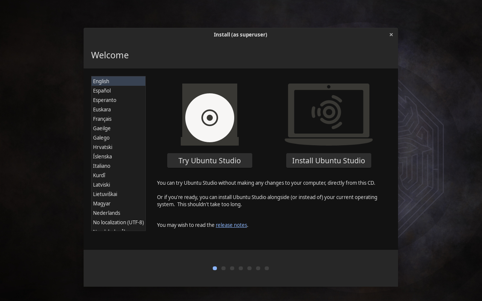Choose Italiano as installer language

click(102, 166)
